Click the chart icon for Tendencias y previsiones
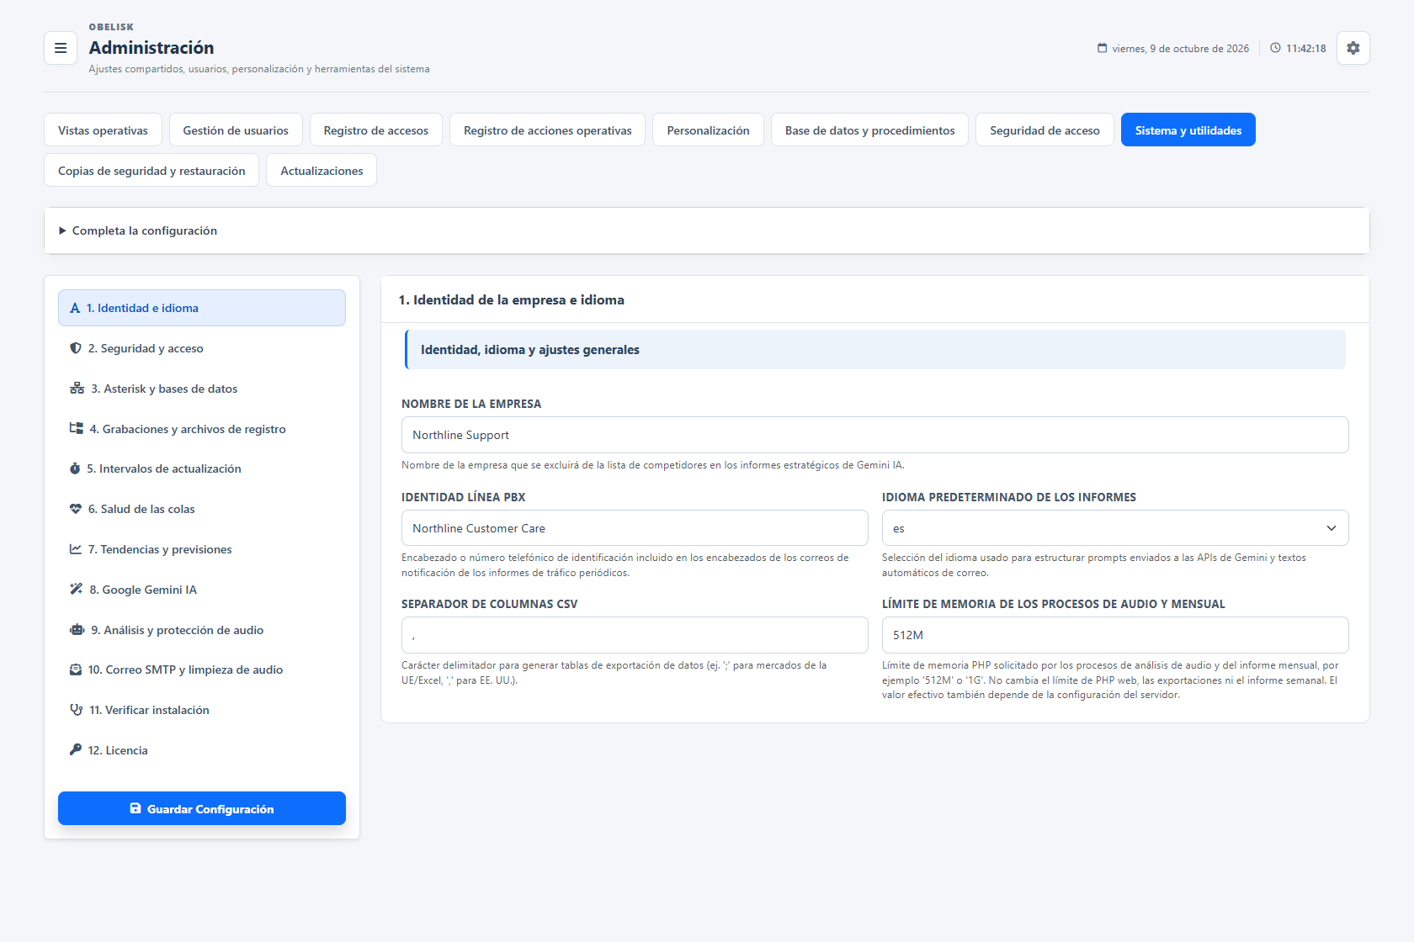1414x942 pixels. click(x=76, y=549)
